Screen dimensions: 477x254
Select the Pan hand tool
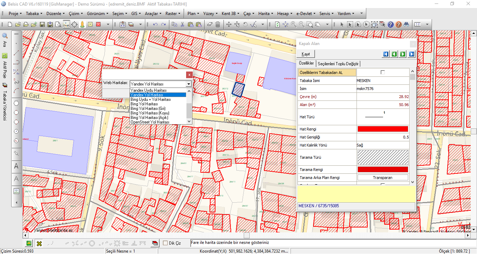(318, 24)
